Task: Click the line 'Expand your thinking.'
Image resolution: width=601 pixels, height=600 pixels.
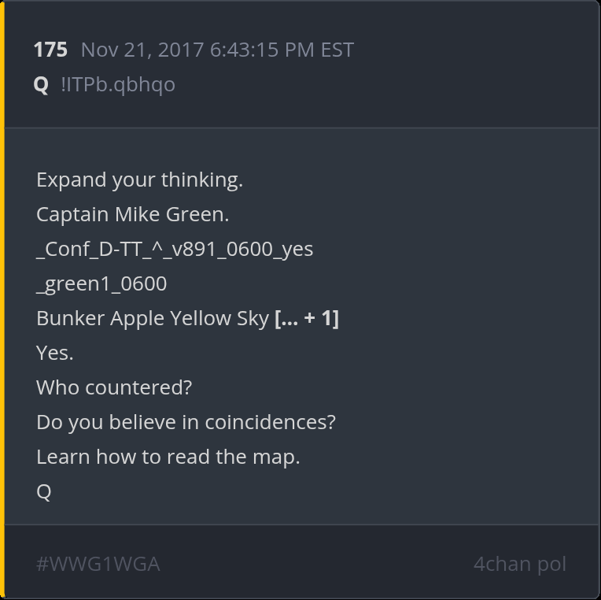Action: 139,180
